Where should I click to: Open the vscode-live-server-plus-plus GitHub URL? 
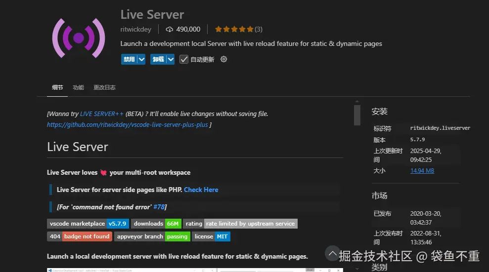127,124
